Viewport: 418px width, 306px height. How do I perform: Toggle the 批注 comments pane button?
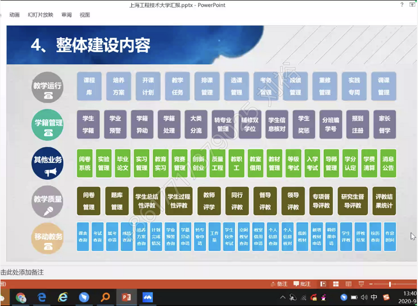(x=301, y=284)
